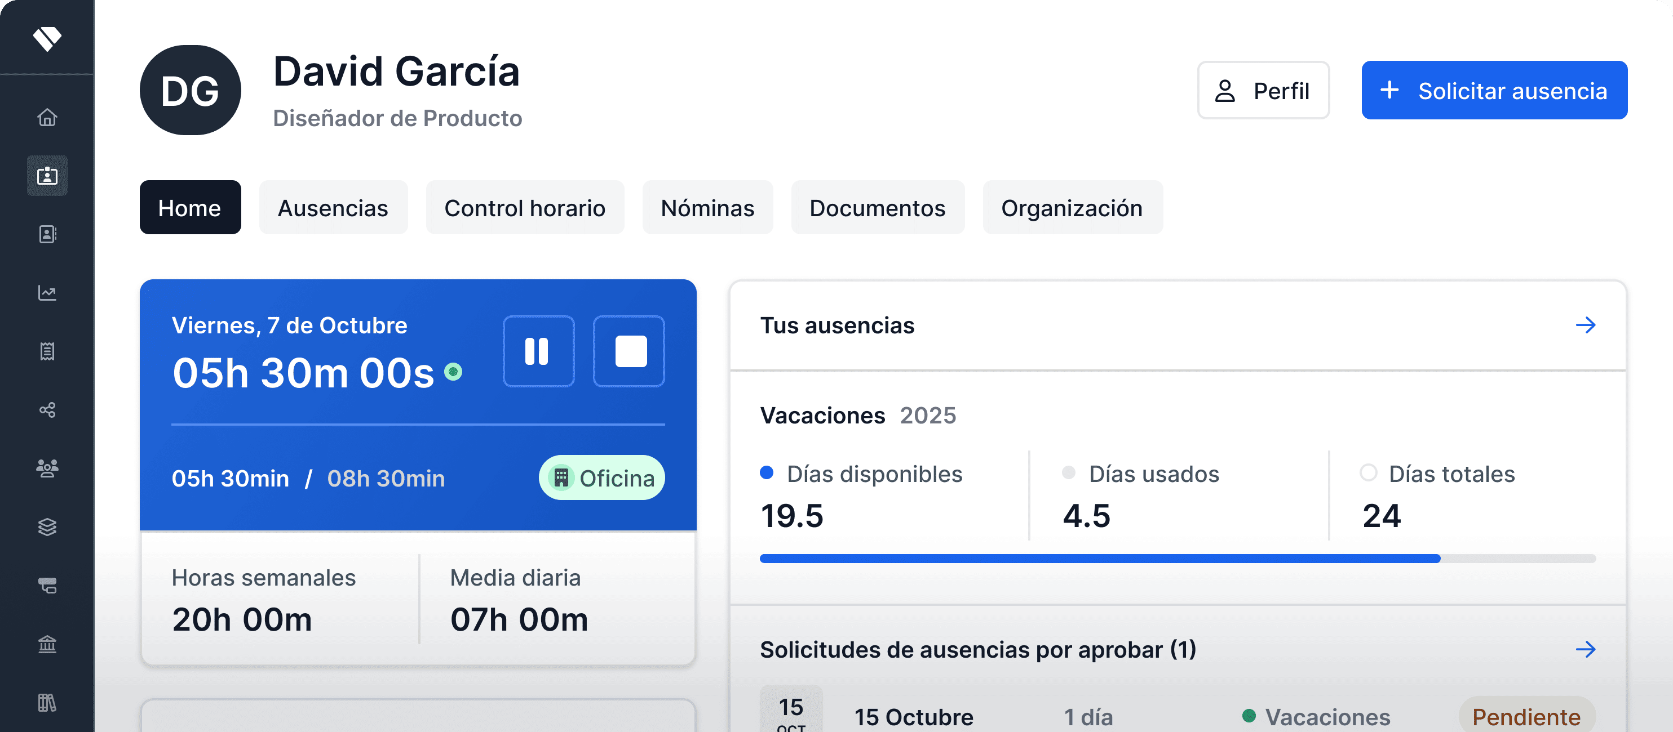The width and height of the screenshot is (1673, 732).
Task: Open the bank building sidebar icon
Action: [47, 644]
